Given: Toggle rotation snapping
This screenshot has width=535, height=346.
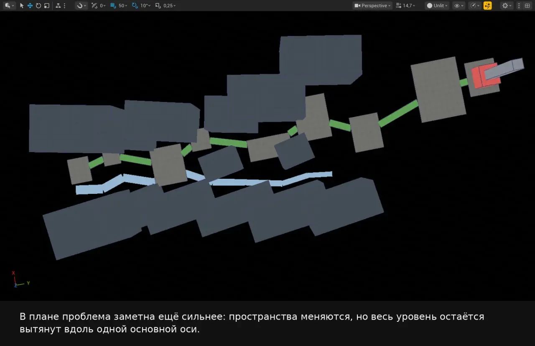Looking at the screenshot, I should pyautogui.click(x=135, y=5).
